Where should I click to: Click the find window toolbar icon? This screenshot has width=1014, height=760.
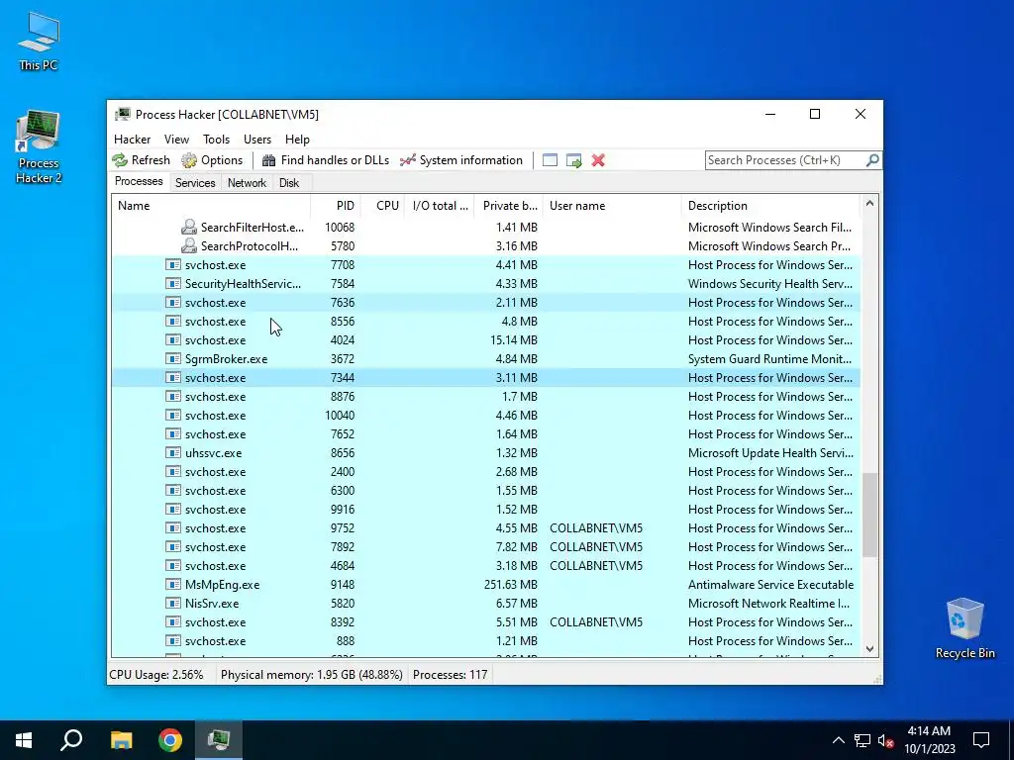(550, 160)
